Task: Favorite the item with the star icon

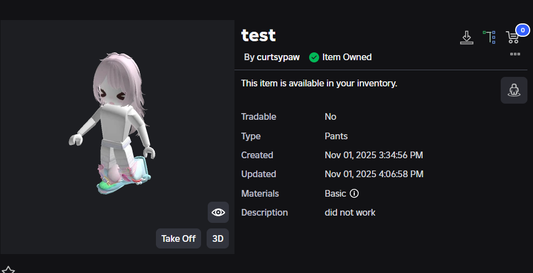Action: click(x=8, y=270)
